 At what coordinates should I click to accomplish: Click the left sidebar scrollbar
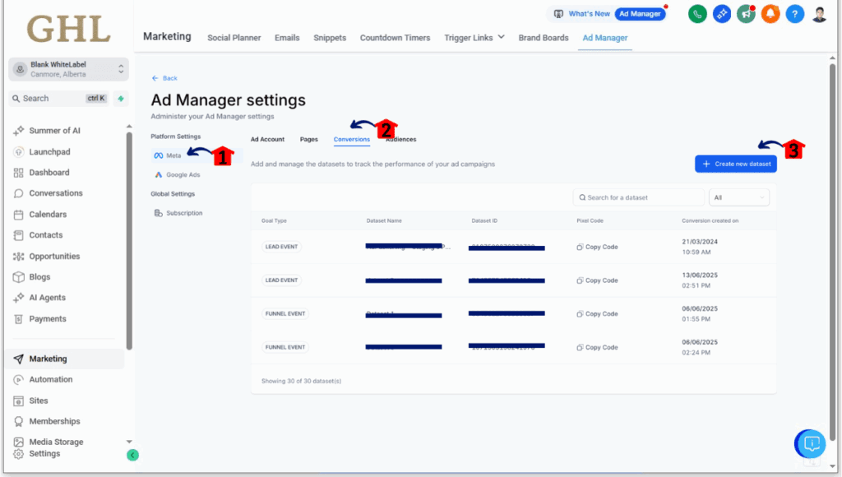click(x=129, y=241)
